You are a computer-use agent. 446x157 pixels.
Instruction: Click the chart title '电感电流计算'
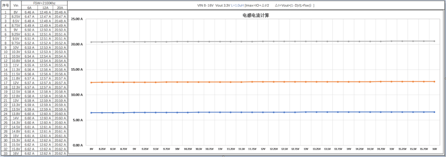click(x=256, y=16)
